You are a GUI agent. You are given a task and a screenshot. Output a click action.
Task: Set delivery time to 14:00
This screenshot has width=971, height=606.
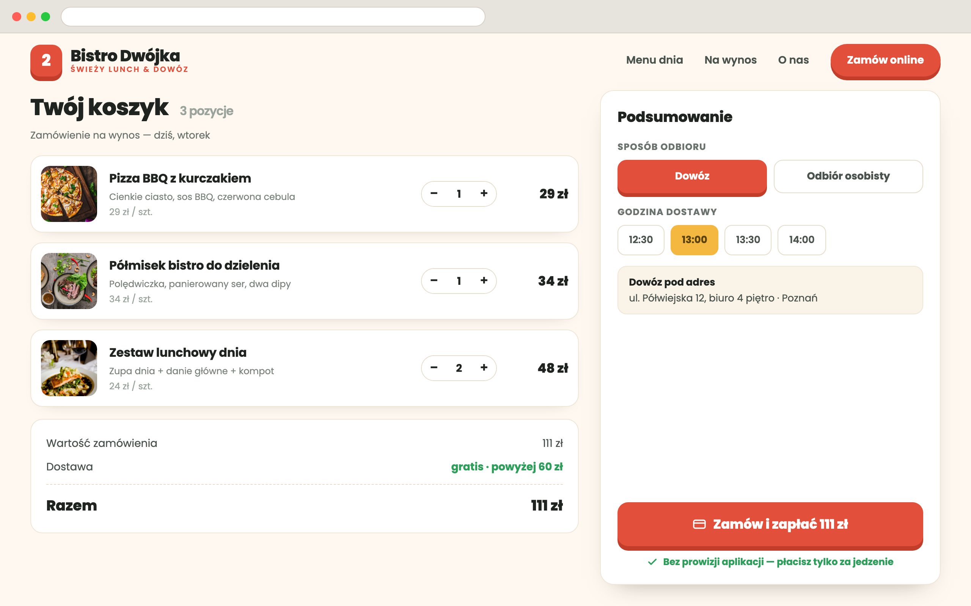(802, 240)
